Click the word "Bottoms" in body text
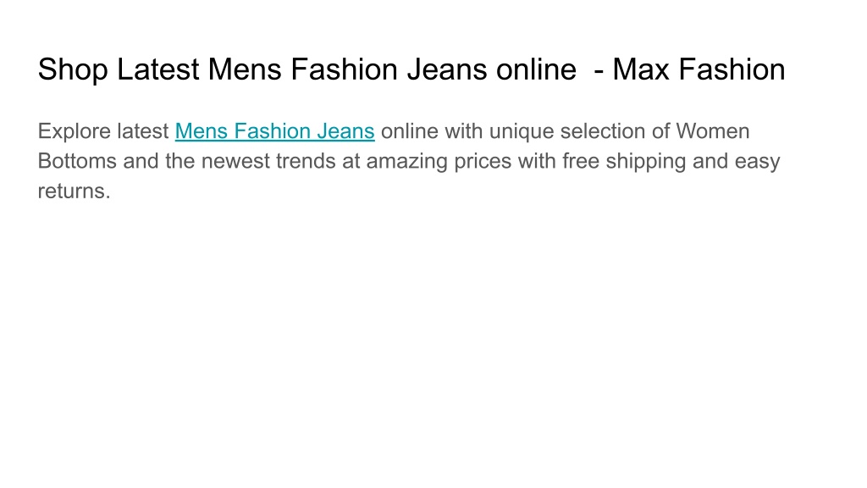 tap(77, 161)
